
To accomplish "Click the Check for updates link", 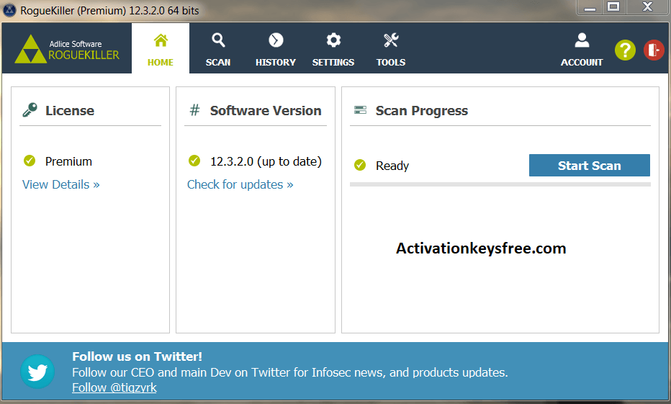I will point(240,184).
